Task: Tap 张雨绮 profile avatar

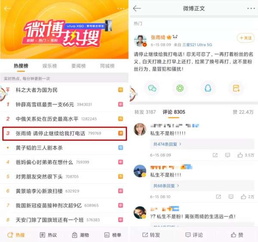Action: pos(140,40)
